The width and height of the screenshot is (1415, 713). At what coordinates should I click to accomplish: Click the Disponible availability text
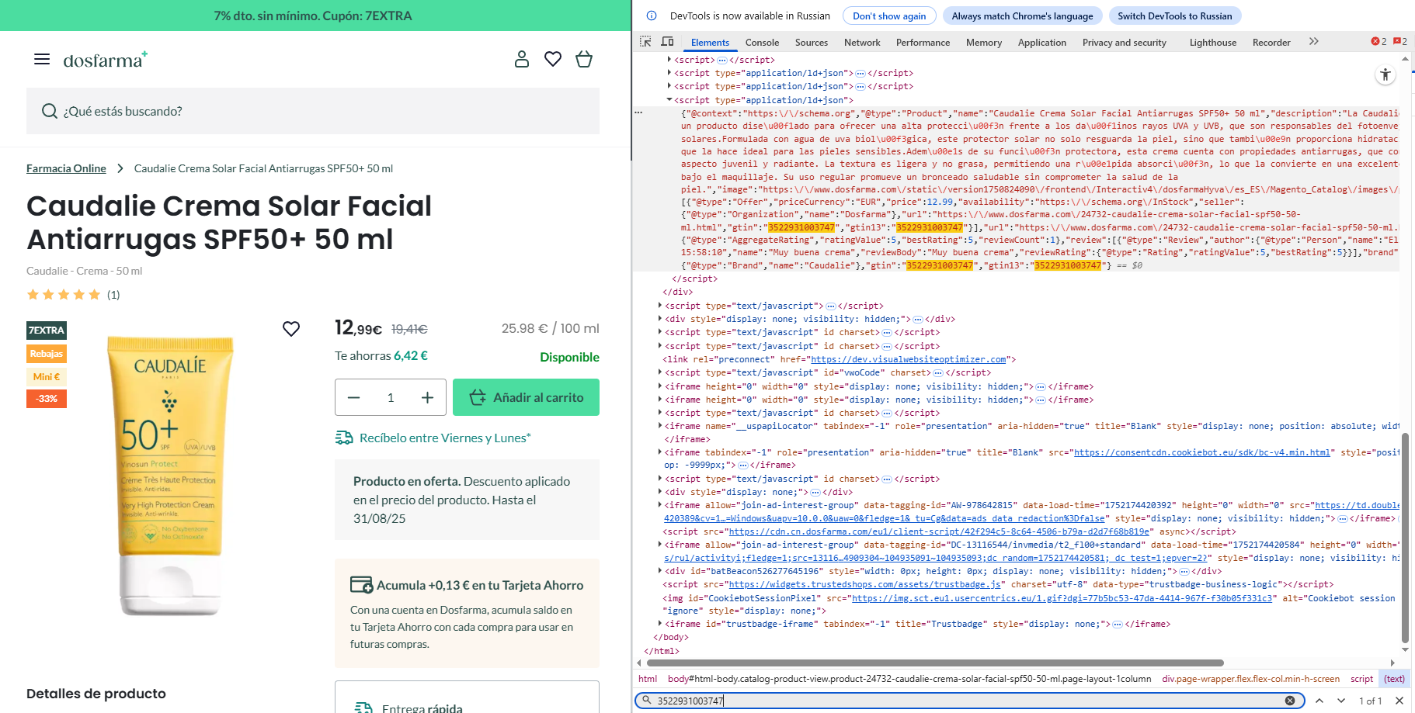(x=569, y=357)
